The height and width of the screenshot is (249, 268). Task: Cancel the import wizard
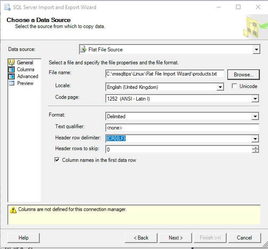coord(244,238)
